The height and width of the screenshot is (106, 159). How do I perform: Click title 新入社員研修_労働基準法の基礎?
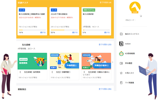tap(32, 14)
